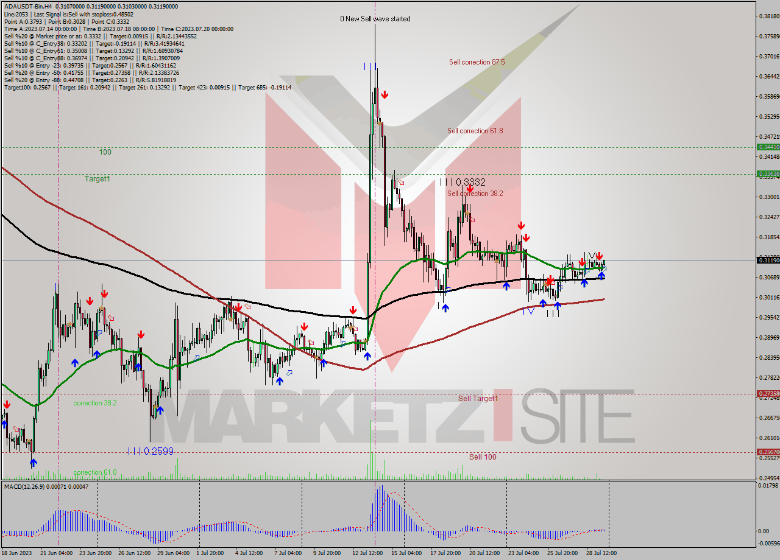Click the '9 Jul 20:00' time label
Image resolution: width=780 pixels, height=560 pixels.
point(327,553)
